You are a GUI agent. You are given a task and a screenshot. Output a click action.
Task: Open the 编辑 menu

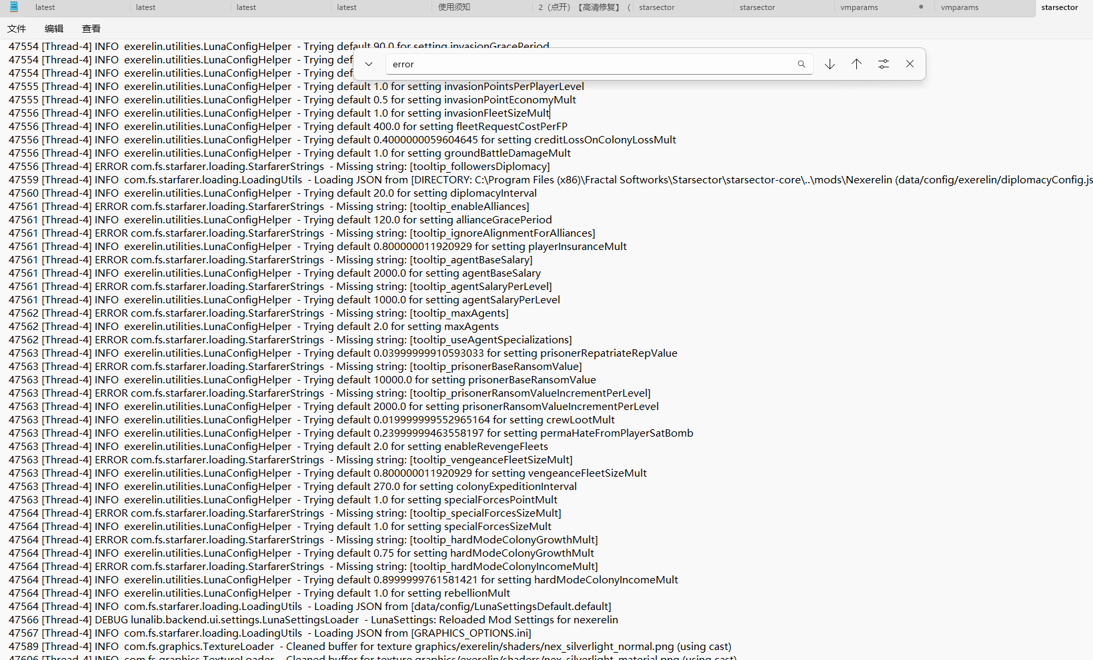coord(54,29)
